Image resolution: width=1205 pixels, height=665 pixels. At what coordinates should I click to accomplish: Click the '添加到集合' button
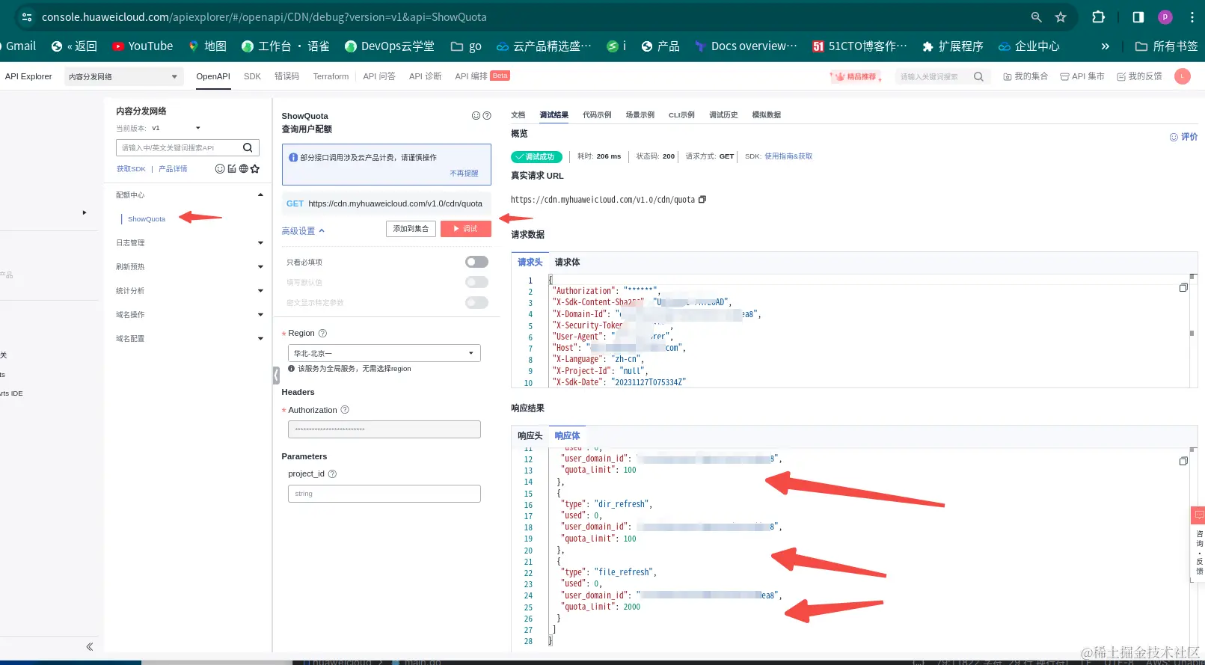click(x=411, y=229)
